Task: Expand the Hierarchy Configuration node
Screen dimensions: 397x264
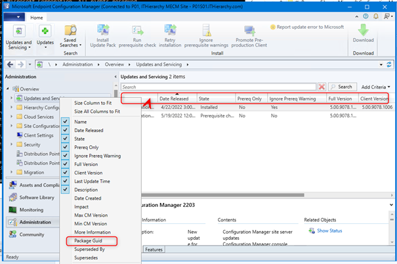Action: [x=11, y=108]
